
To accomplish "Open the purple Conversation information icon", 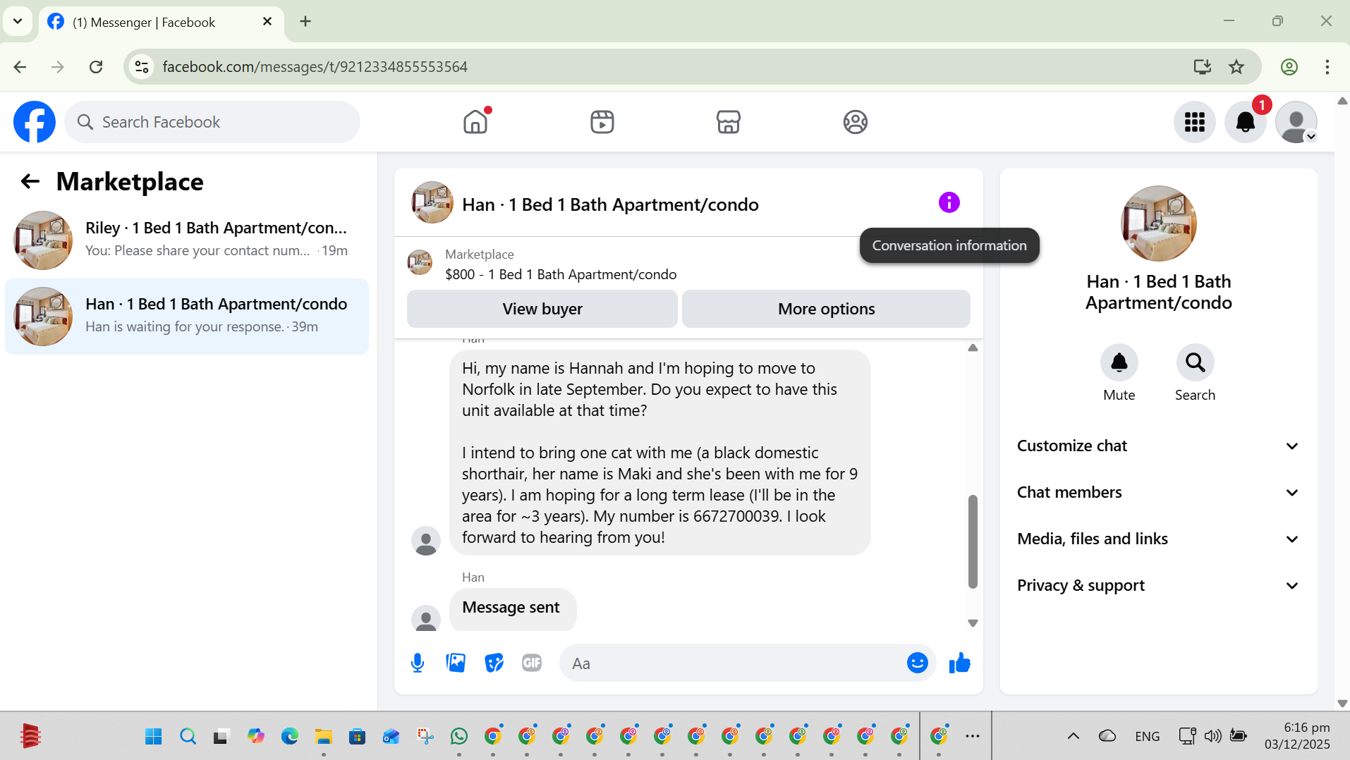I will 949,203.
